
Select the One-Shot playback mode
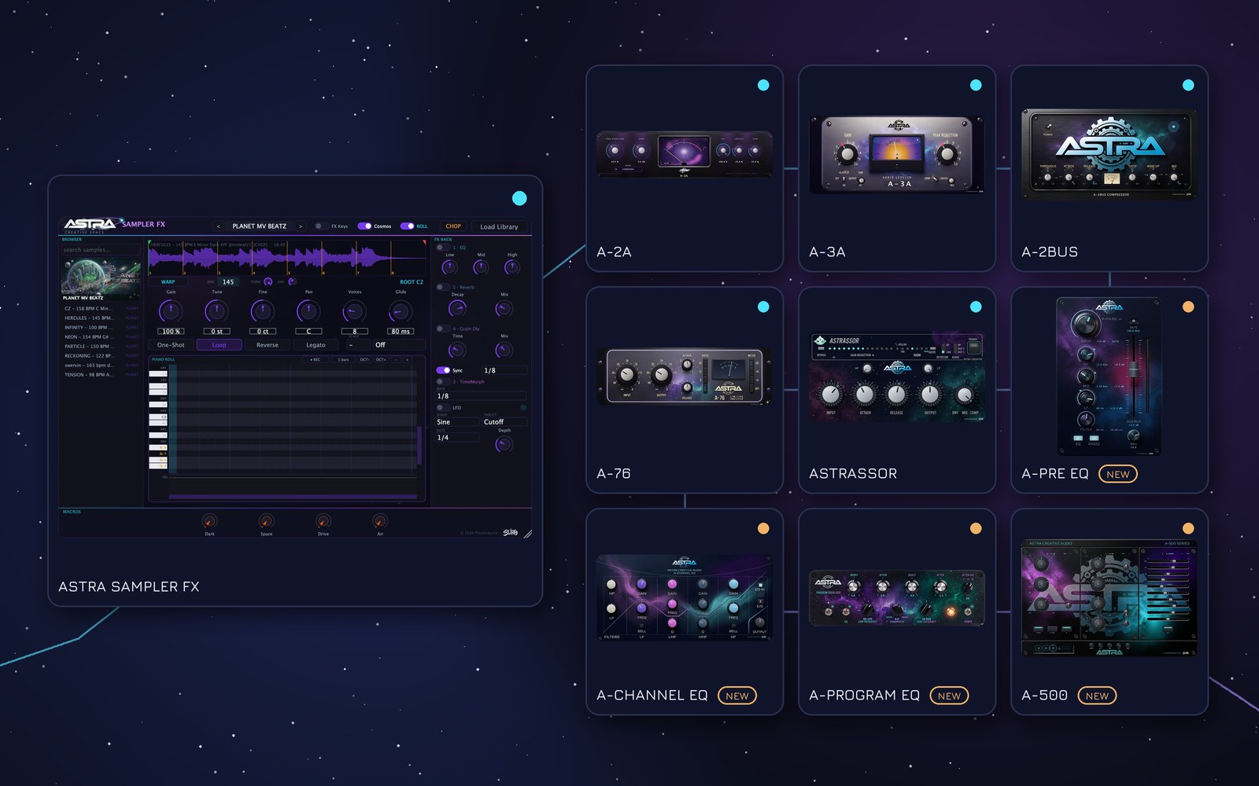tap(171, 345)
